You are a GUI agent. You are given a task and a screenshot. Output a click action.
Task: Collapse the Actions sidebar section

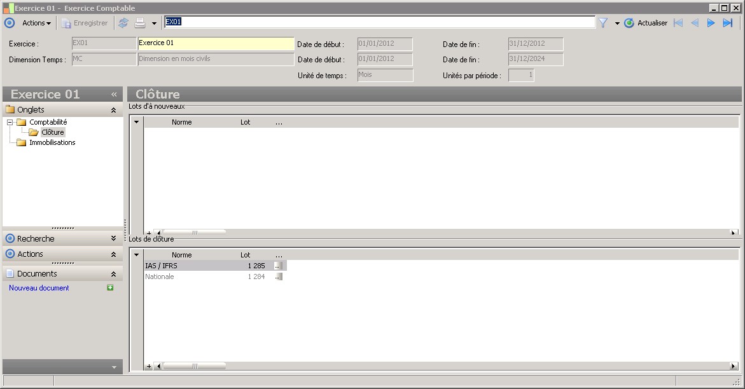pos(113,254)
